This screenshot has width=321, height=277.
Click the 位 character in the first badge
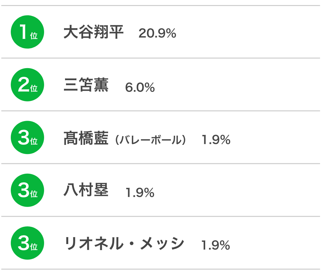coord(34,36)
